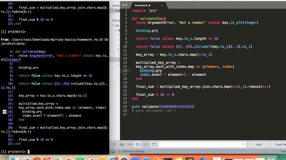
Task: Click underlined 'Integer' in terminal output
Action: coord(13,60)
